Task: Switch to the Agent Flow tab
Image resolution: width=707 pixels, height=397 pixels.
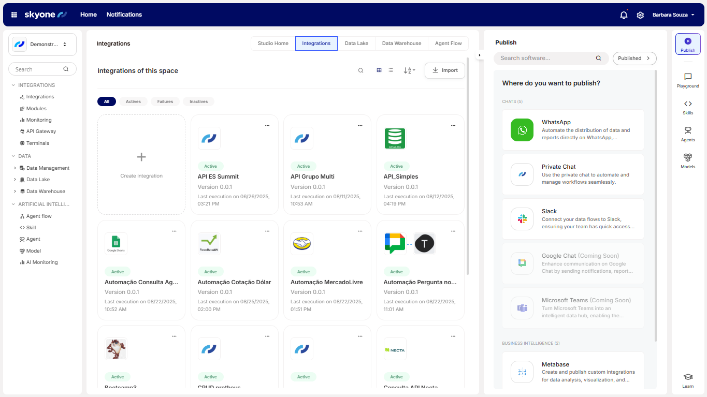Action: pyautogui.click(x=448, y=43)
